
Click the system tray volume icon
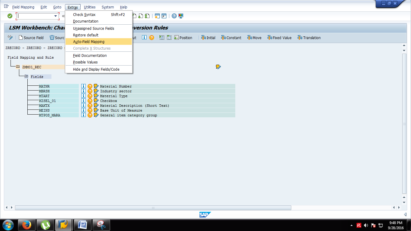366,225
